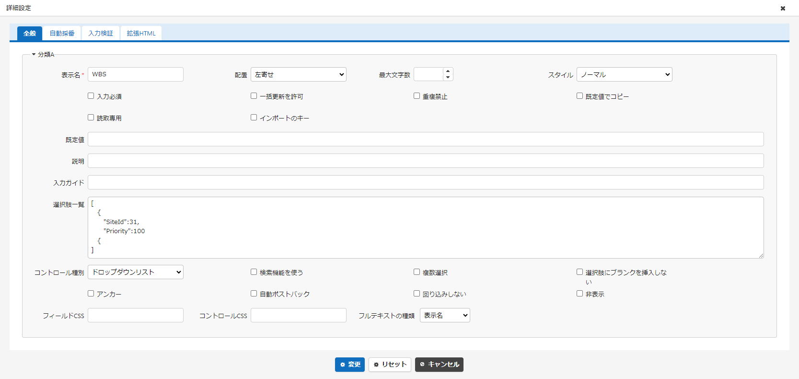
Task: Open the 自動採番 tab
Action: [62, 33]
